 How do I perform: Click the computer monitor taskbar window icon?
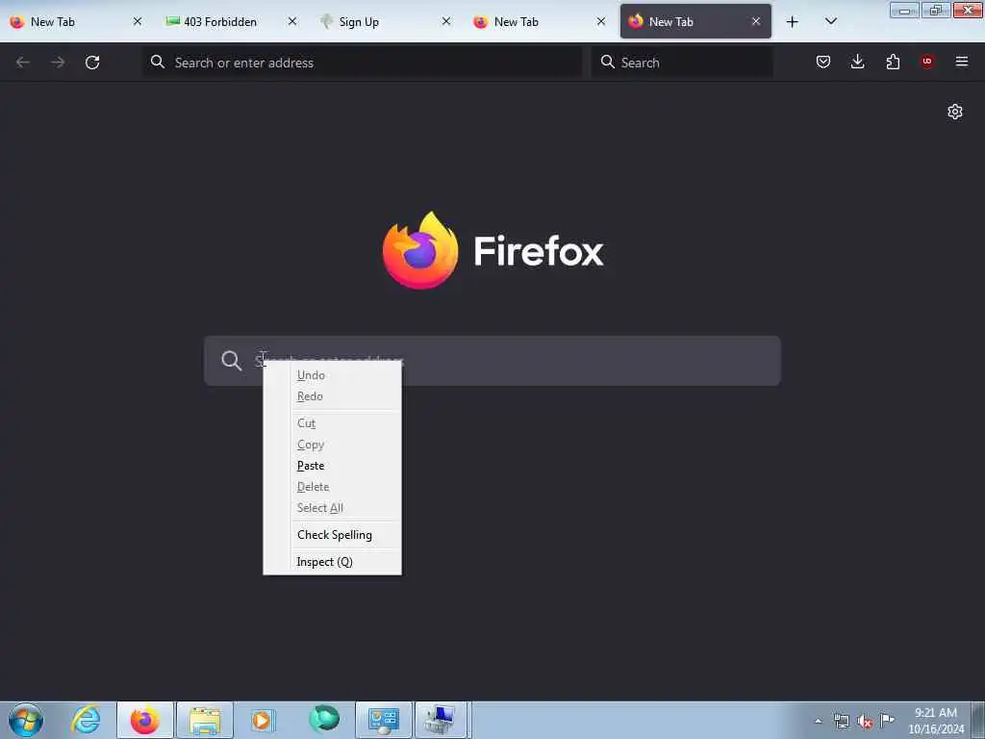(x=441, y=720)
